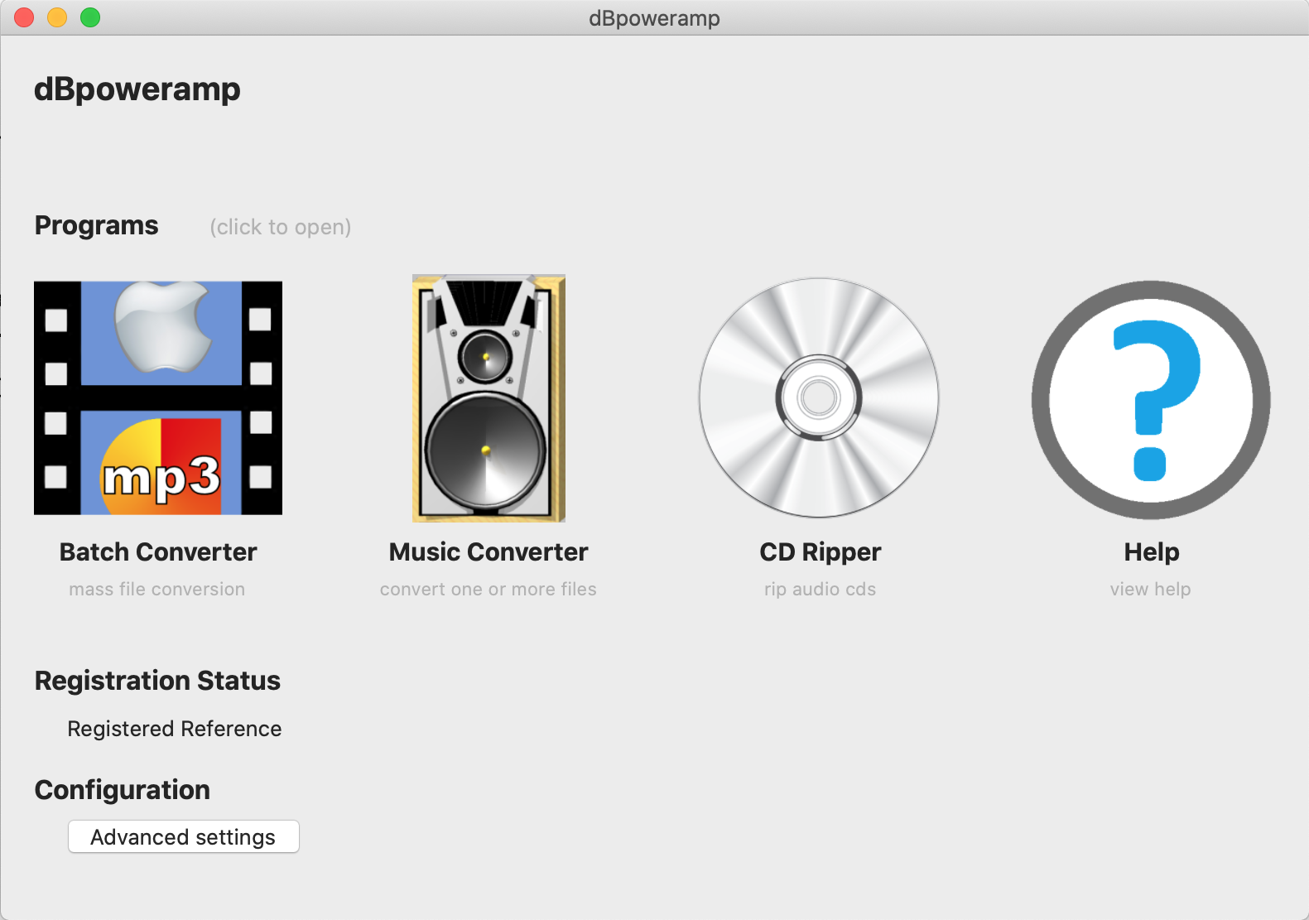This screenshot has width=1309, height=920.
Task: Open Advanced settings
Action: click(x=184, y=836)
